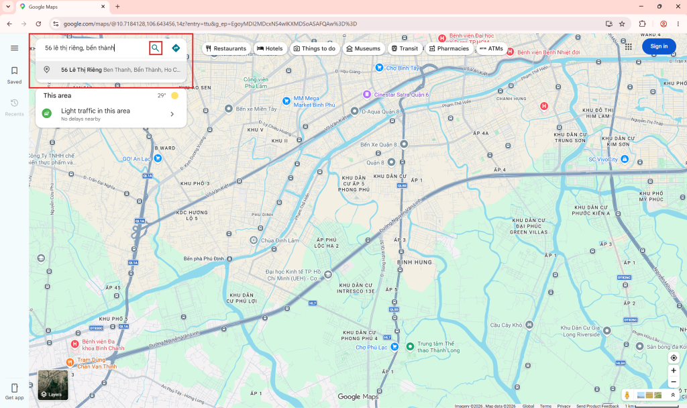
Task: Click the Global link in footer
Action: (x=529, y=406)
